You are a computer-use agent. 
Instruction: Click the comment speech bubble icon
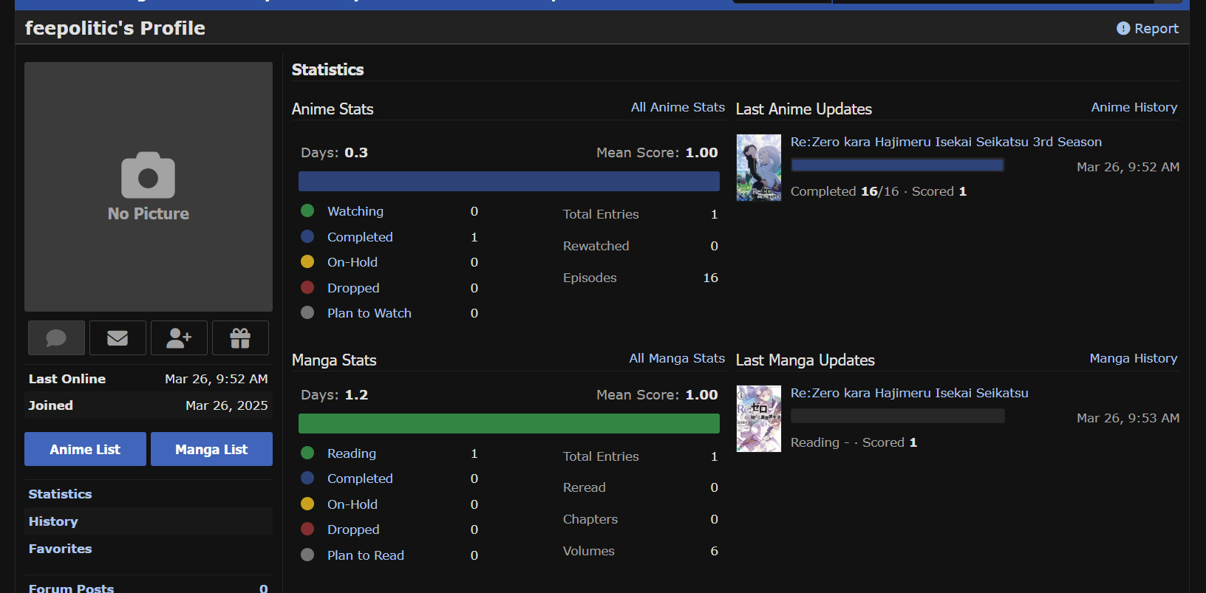coord(56,338)
